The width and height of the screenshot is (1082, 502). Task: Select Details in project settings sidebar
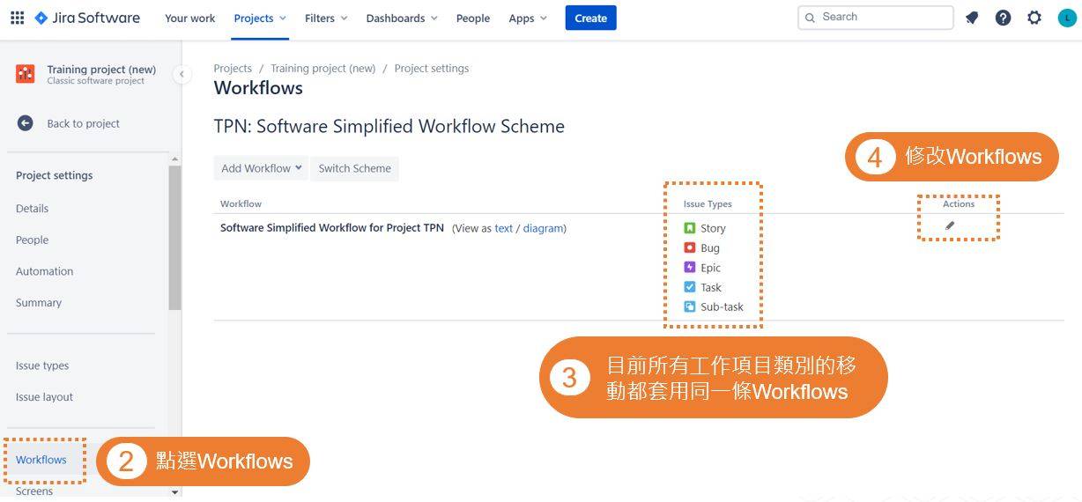[x=33, y=209]
